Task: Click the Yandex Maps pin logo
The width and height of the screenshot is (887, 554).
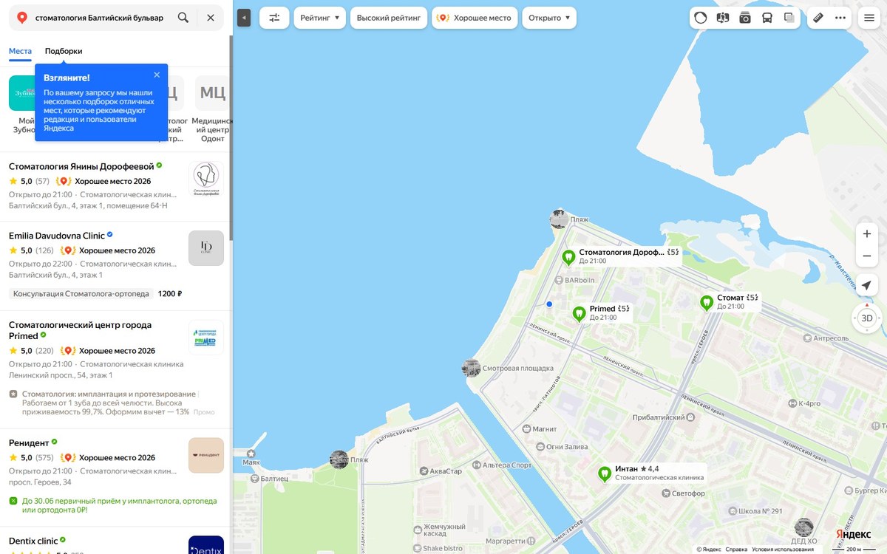Action: coord(22,18)
